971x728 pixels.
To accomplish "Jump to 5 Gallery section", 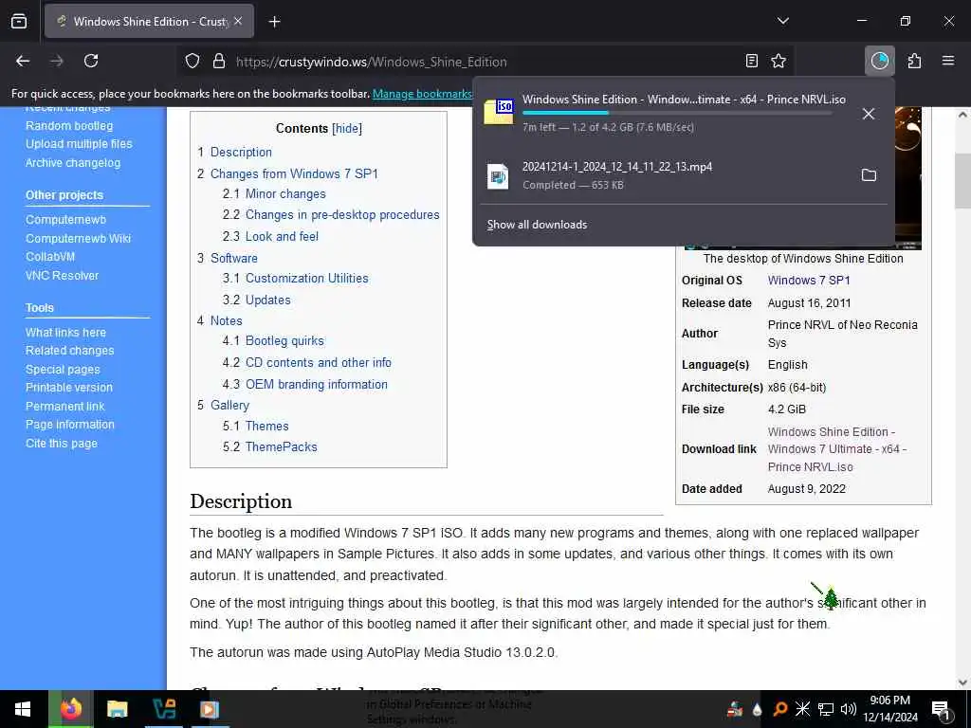I will 229,405.
